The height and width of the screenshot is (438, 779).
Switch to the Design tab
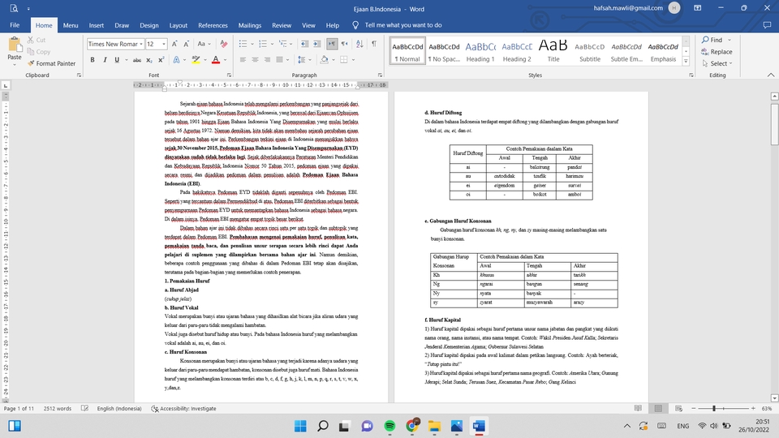coord(149,25)
